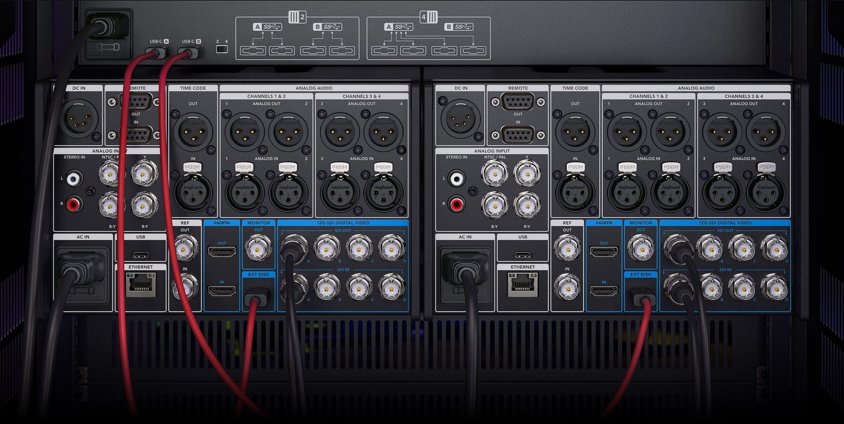Click the B-Y BNC connector on right deck
Screen dimensions: 844x424
pyautogui.click(x=494, y=205)
